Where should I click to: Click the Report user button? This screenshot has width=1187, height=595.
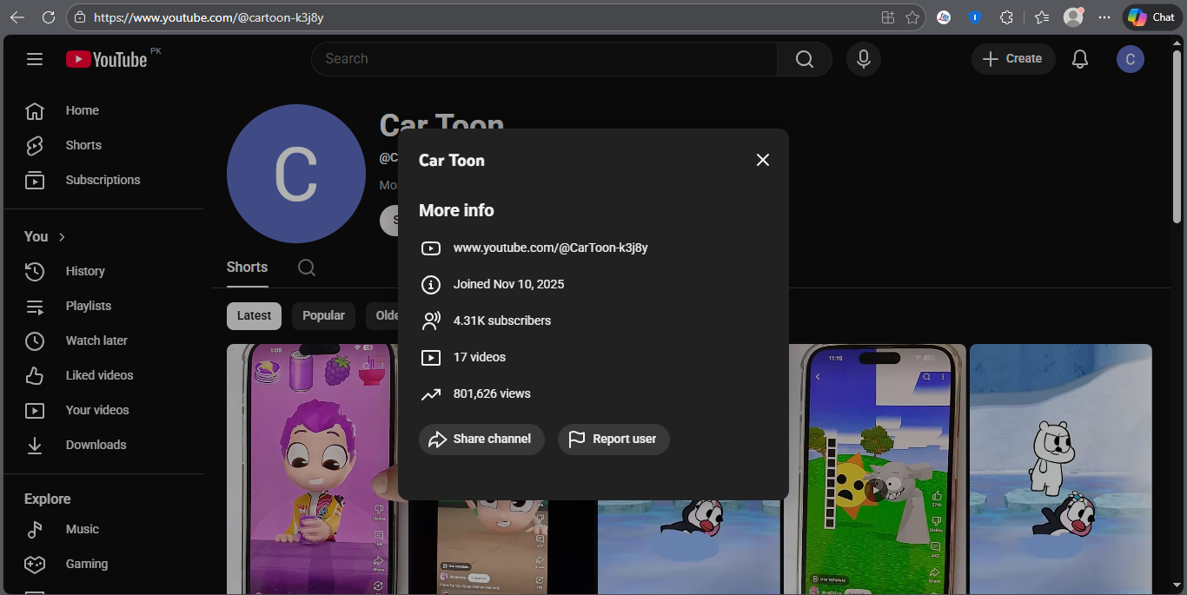(613, 440)
